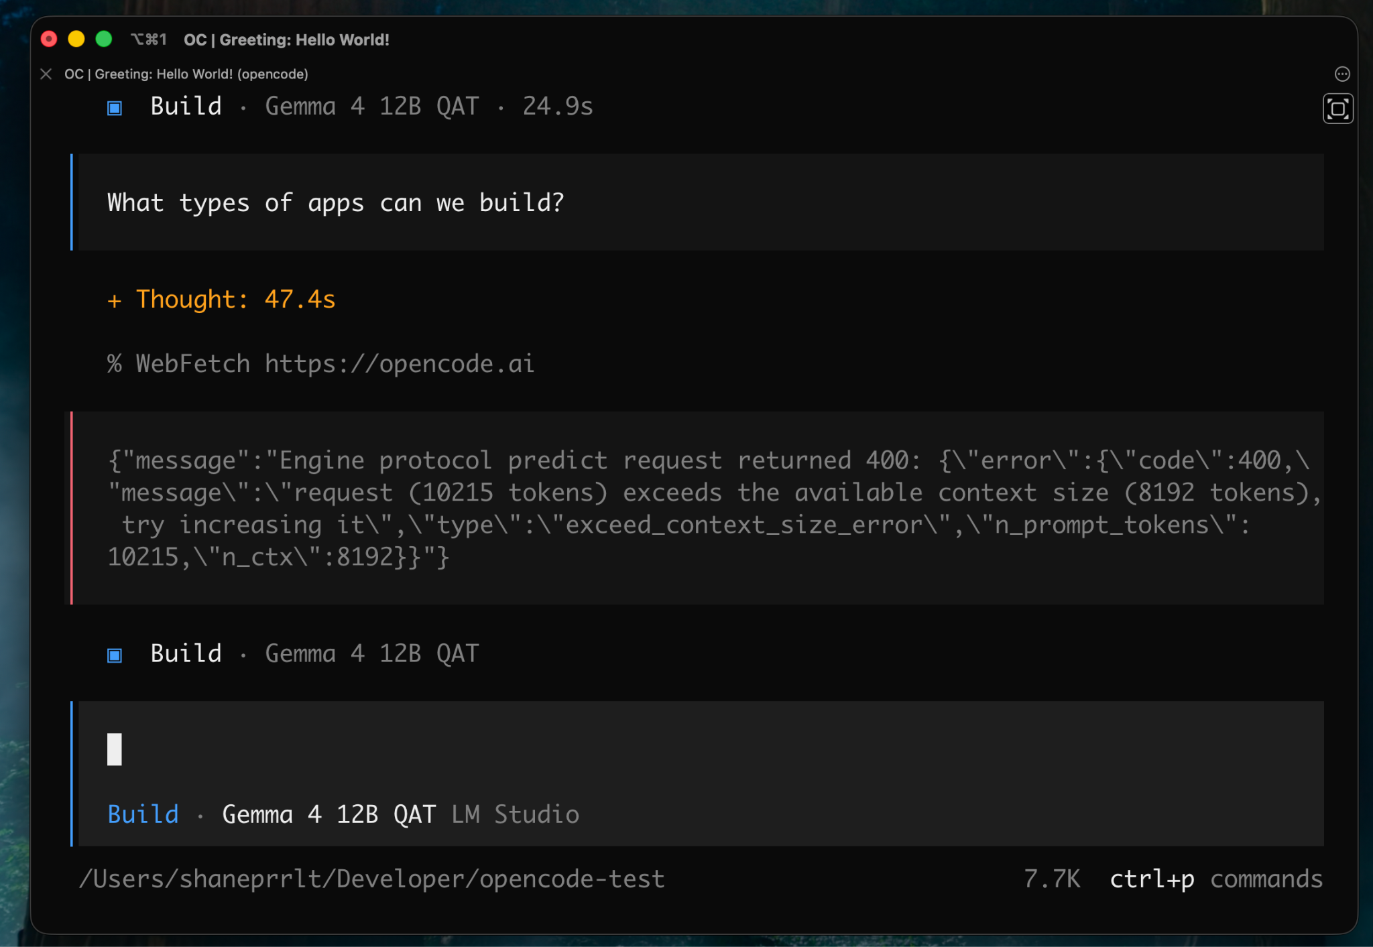Click the green fullscreen window button
Image resolution: width=1373 pixels, height=947 pixels.
coord(104,39)
